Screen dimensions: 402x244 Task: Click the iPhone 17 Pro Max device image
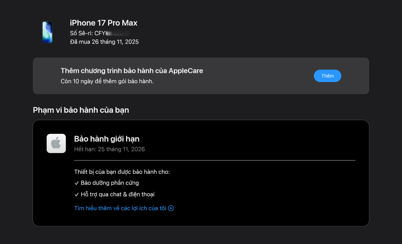point(48,32)
